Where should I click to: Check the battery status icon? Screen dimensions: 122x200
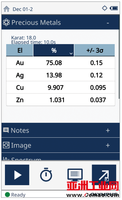pos(114,8)
